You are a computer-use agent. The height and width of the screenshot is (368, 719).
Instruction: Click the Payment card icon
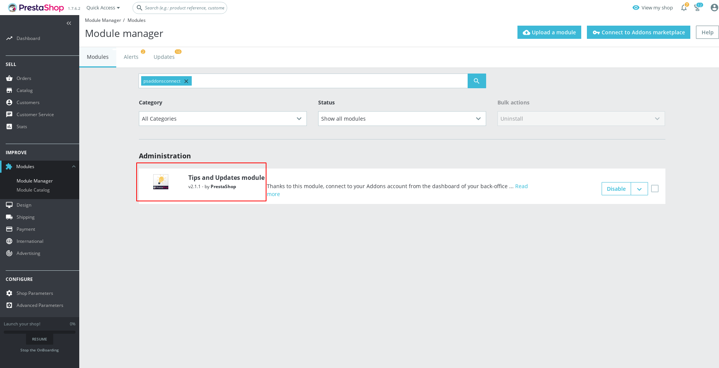pyautogui.click(x=9, y=229)
